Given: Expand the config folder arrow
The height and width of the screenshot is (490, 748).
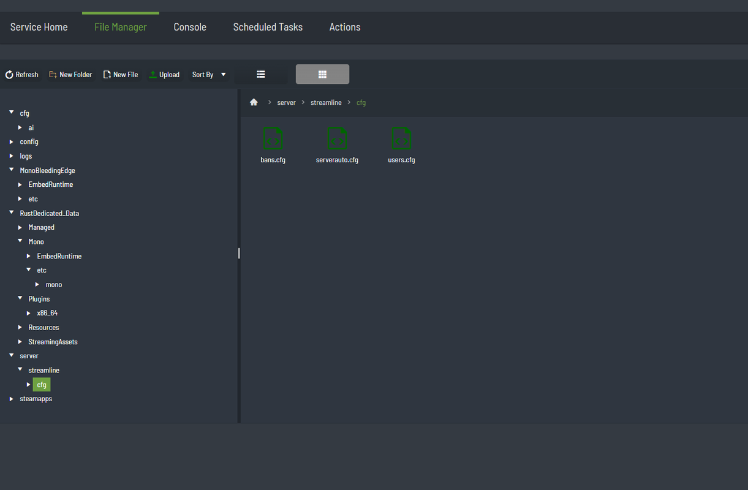Looking at the screenshot, I should click(x=12, y=141).
